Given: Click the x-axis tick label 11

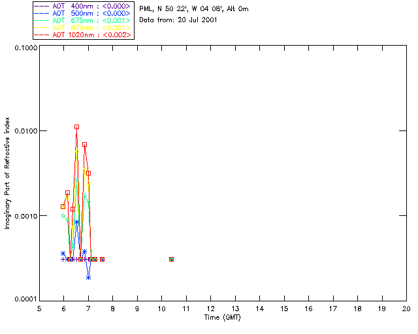Looking at the screenshot, I should (186, 309).
